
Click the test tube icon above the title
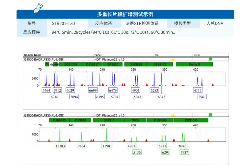(38, 8)
